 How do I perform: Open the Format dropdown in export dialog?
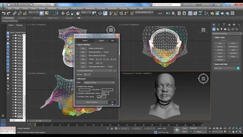point(87,75)
